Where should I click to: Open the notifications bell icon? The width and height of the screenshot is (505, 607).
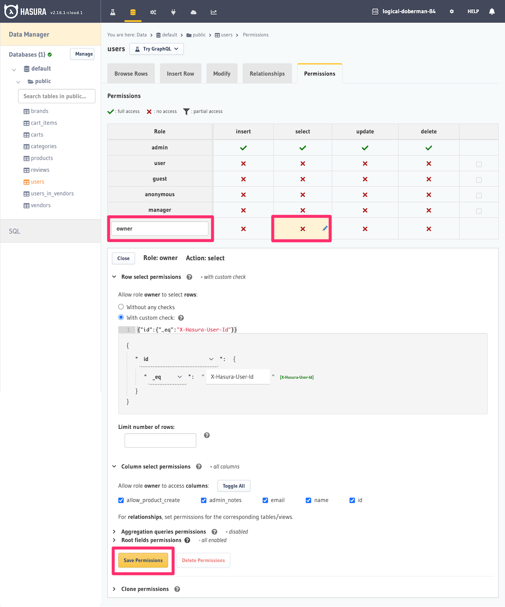492,11
